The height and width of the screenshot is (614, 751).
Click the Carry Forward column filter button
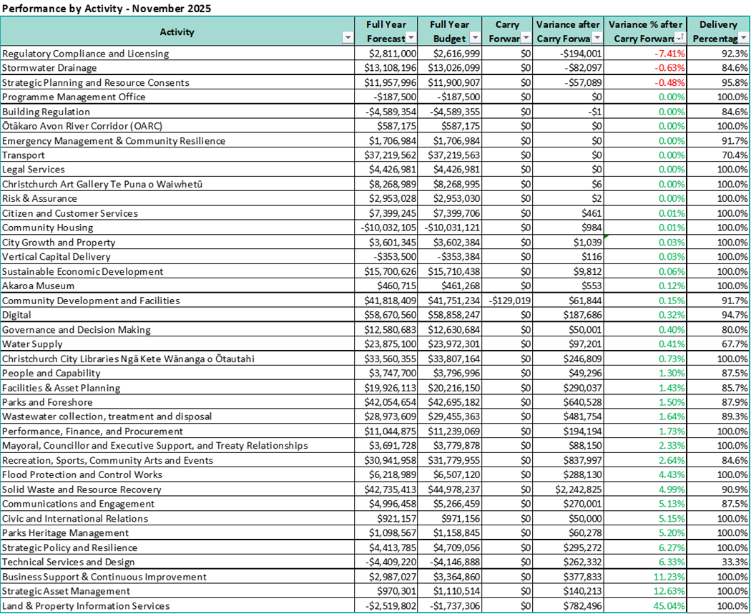point(525,39)
